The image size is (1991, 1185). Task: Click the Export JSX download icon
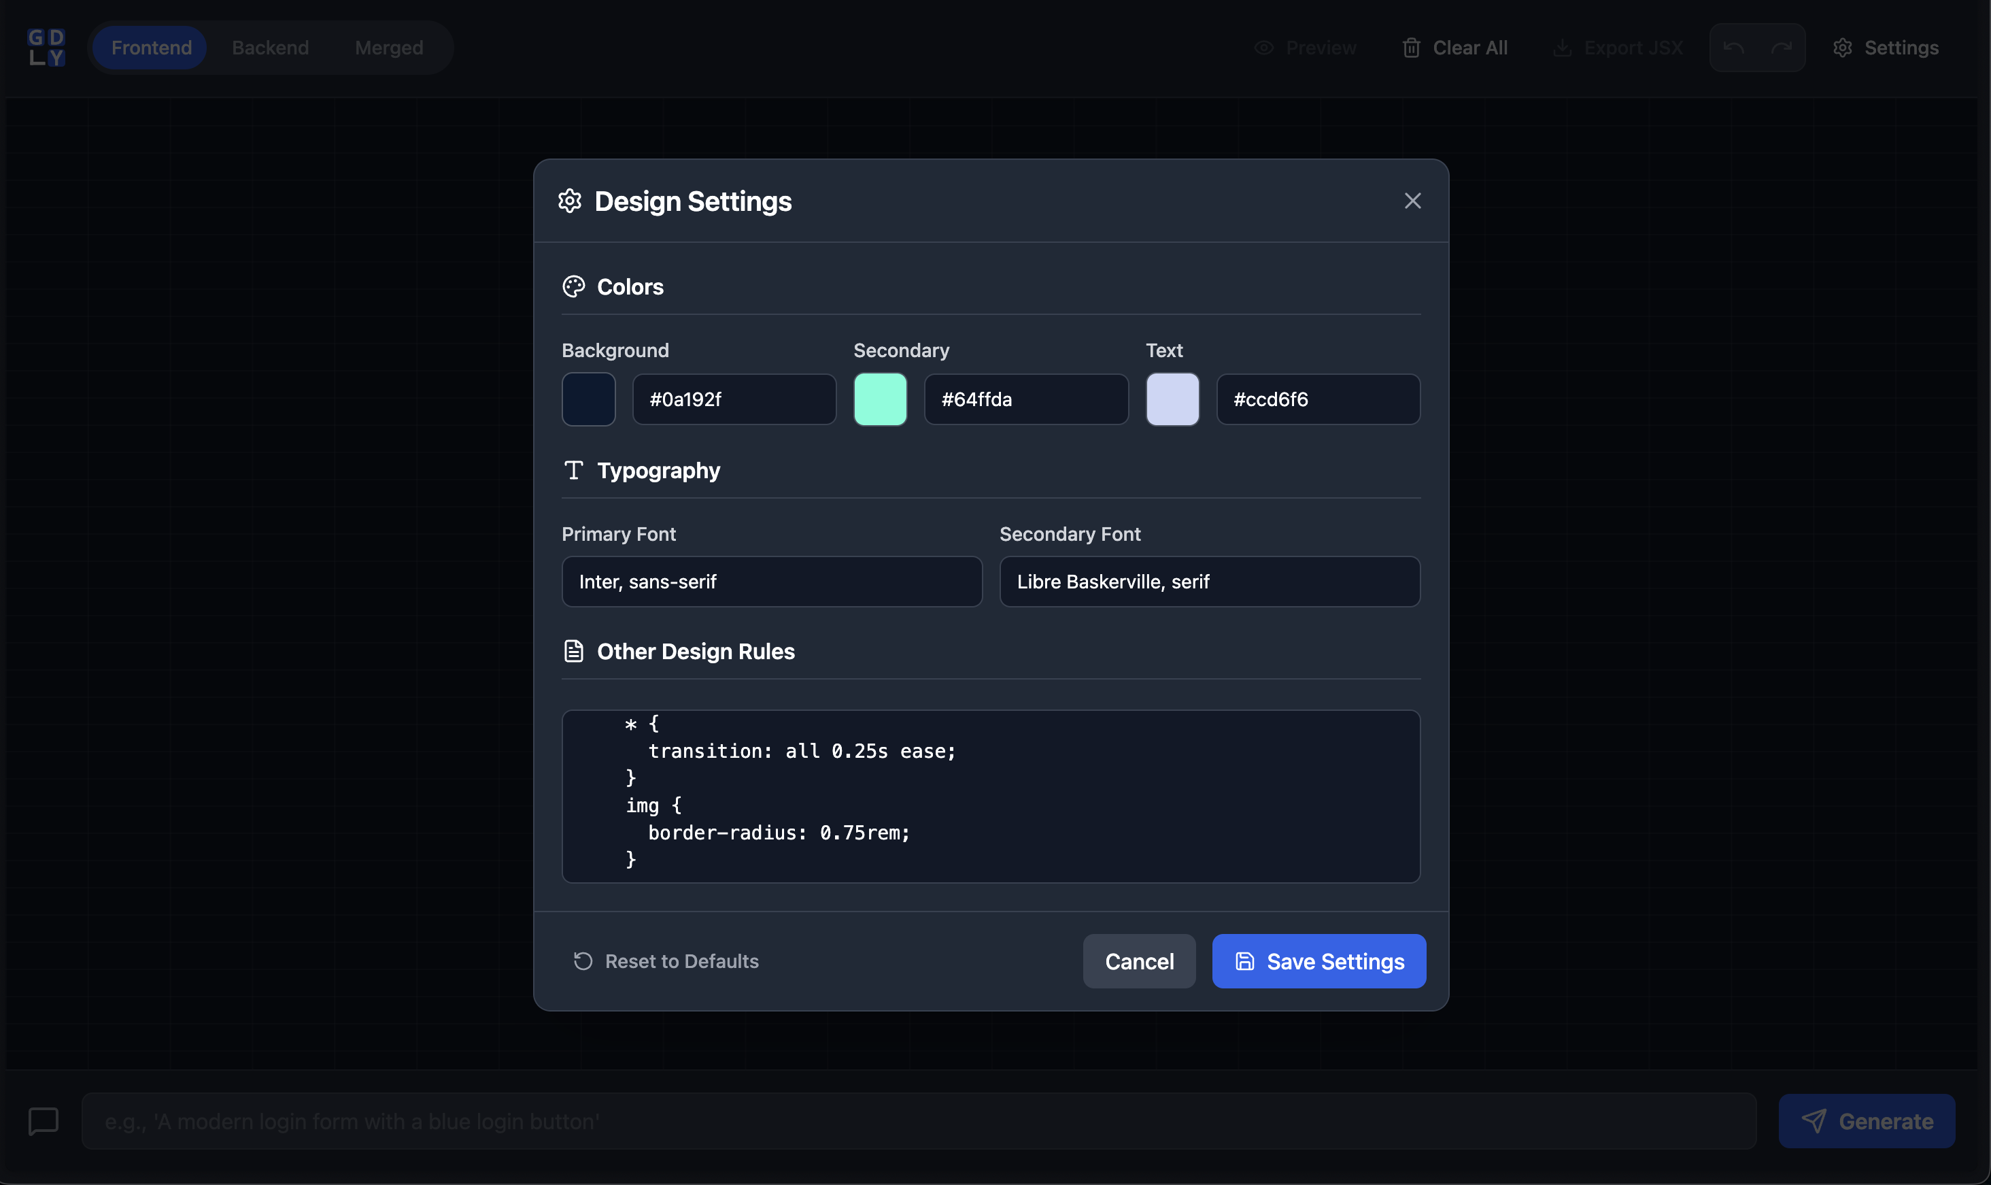click(x=1562, y=48)
